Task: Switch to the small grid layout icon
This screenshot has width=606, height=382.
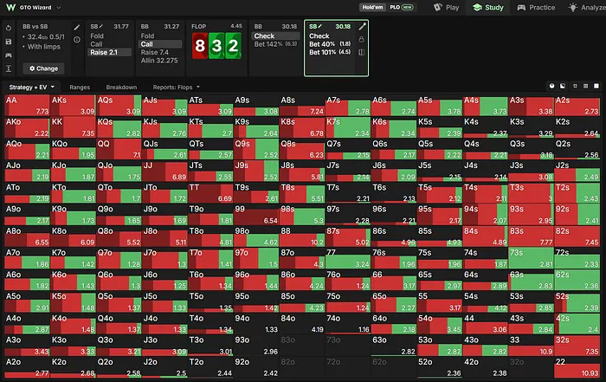Action: 575,86
